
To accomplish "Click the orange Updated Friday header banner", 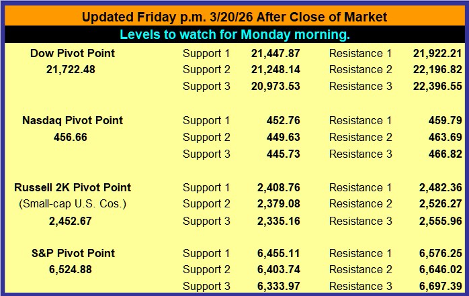I will pos(234,17).
